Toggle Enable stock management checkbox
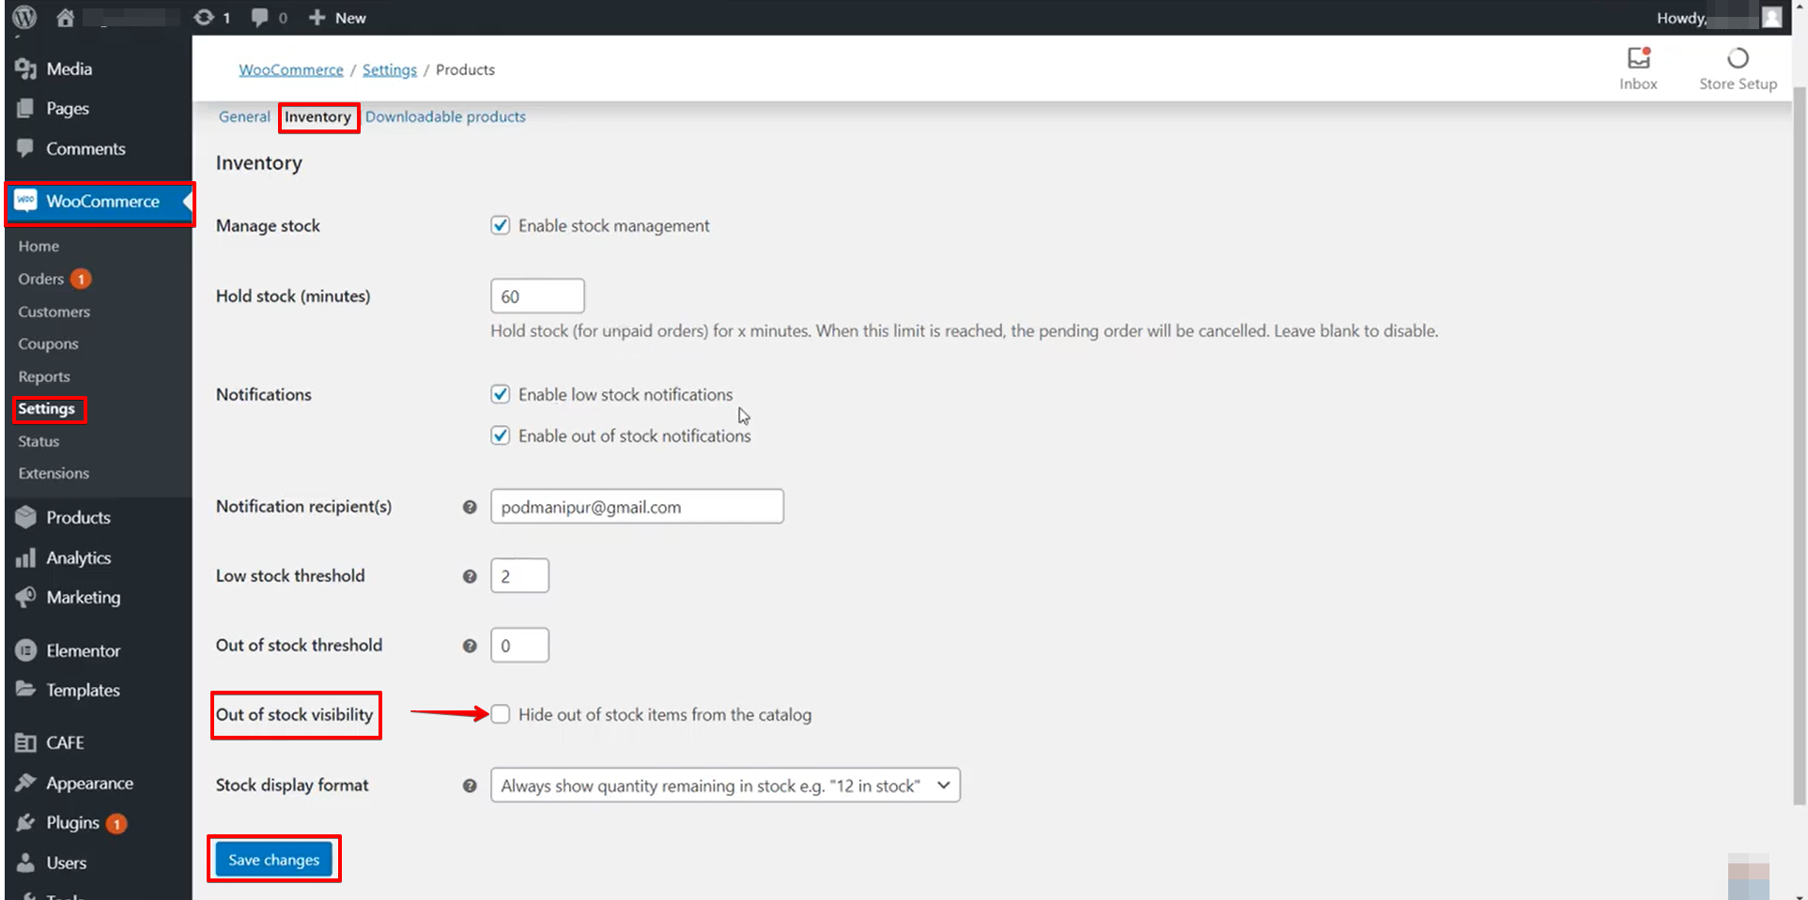Viewport: 1808px width, 900px height. [x=501, y=225]
